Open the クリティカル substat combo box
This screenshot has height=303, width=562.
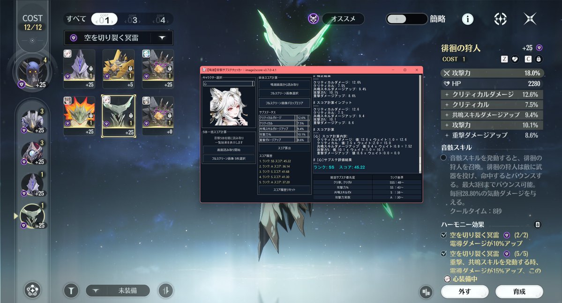coord(277,123)
